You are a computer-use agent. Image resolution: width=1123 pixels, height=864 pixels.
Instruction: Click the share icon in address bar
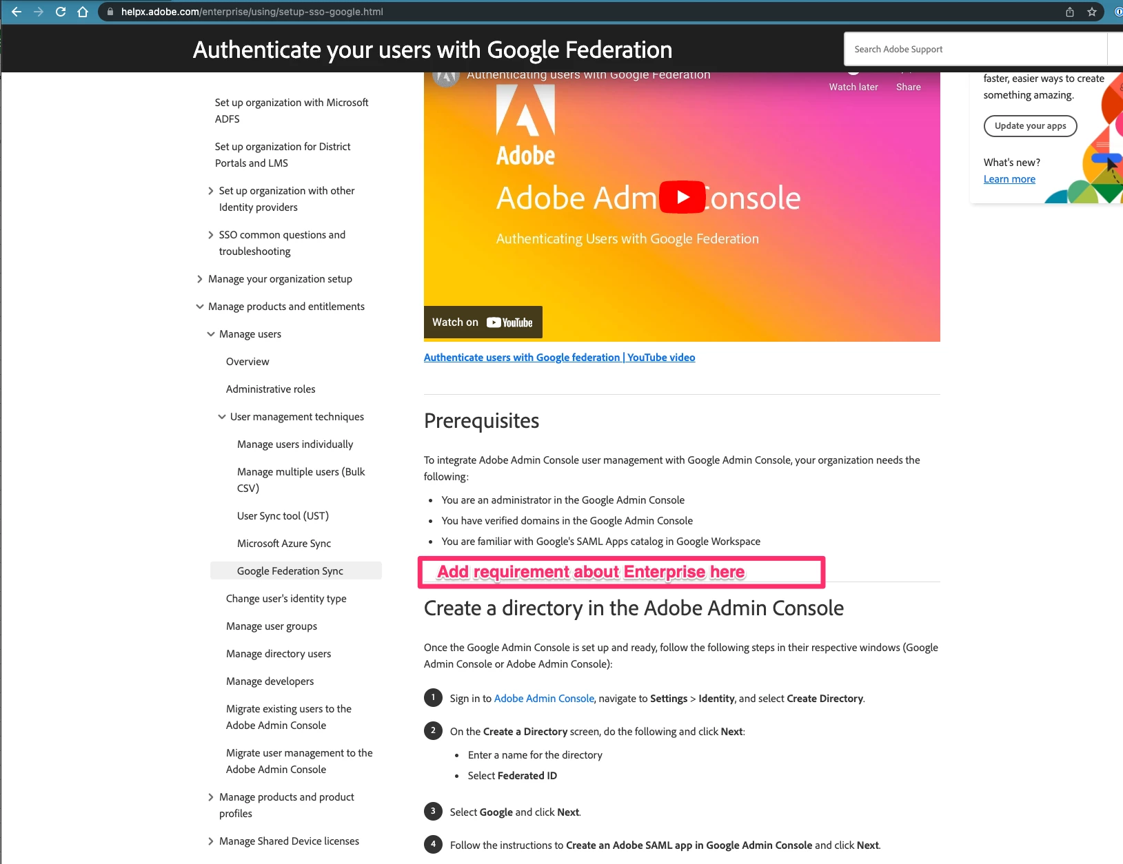pyautogui.click(x=1070, y=12)
